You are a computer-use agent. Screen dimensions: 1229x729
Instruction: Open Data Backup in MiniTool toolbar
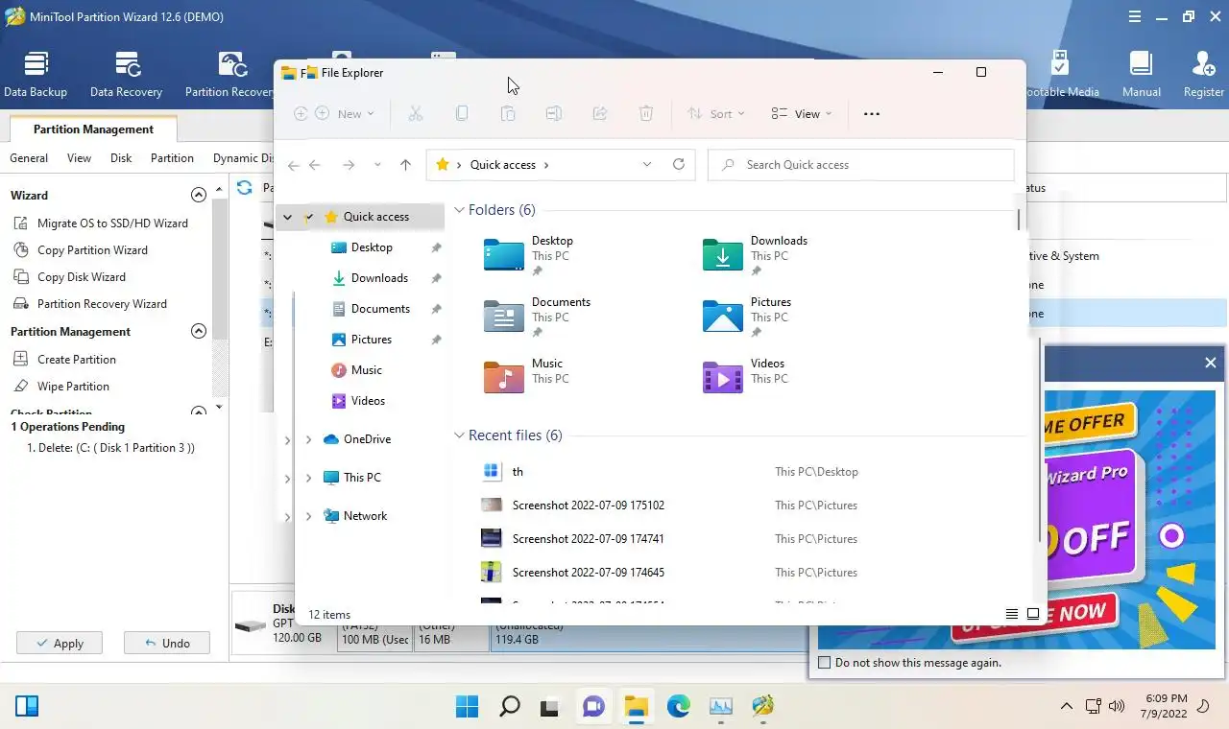point(36,75)
